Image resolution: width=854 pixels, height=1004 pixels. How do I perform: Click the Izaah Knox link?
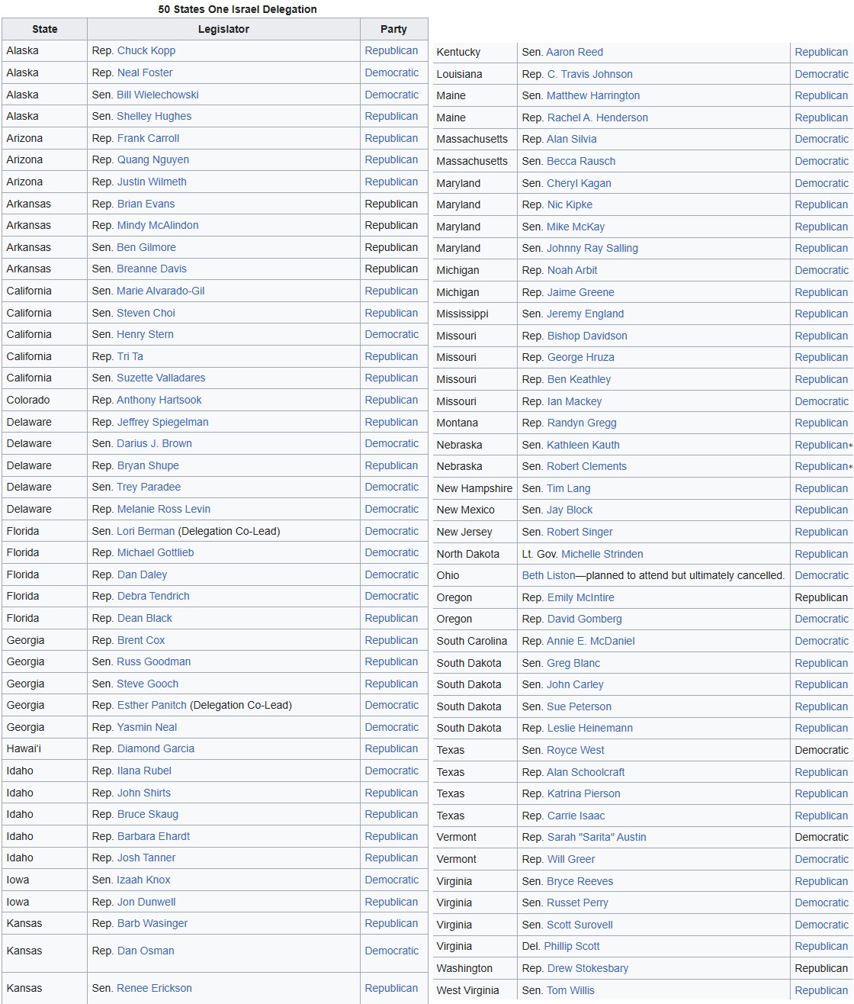[143, 880]
